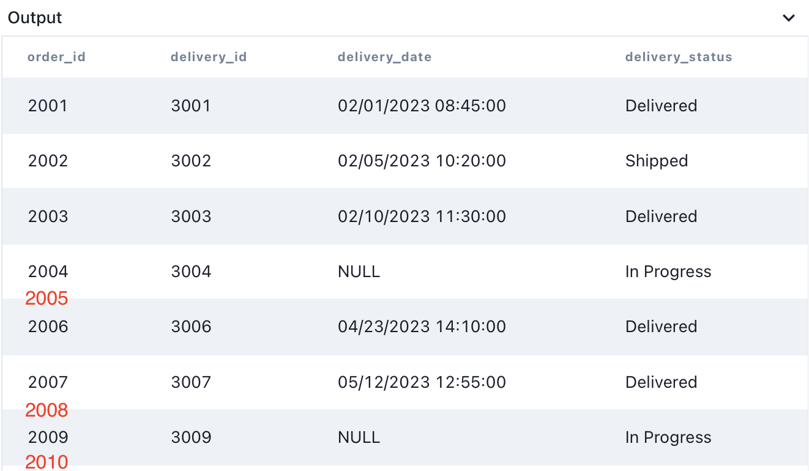Select delivery ID cell 3002

(191, 161)
